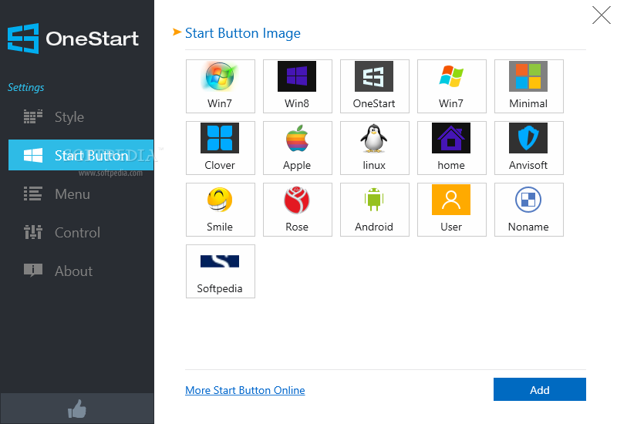The width and height of the screenshot is (617, 424).
Task: Close the OneStart settings window
Action: (x=602, y=15)
